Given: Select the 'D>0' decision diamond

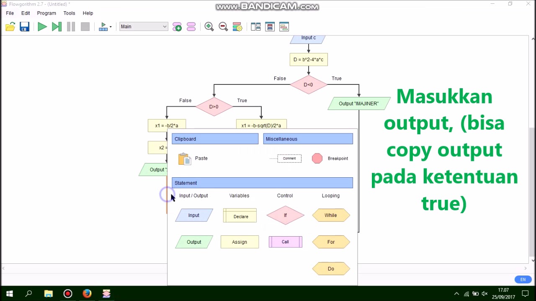Looking at the screenshot, I should 214,107.
